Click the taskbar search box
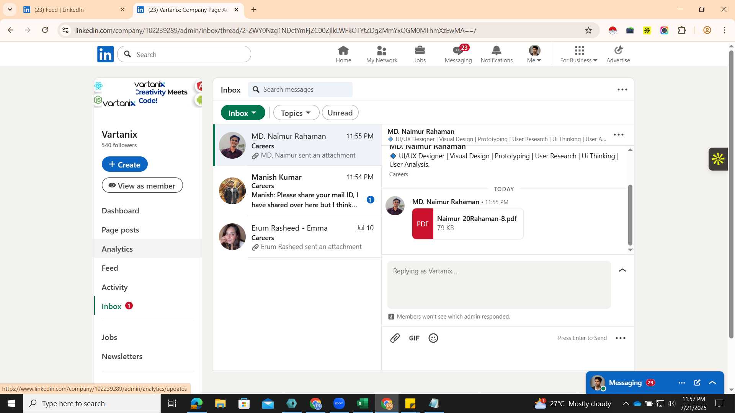 coord(92,403)
